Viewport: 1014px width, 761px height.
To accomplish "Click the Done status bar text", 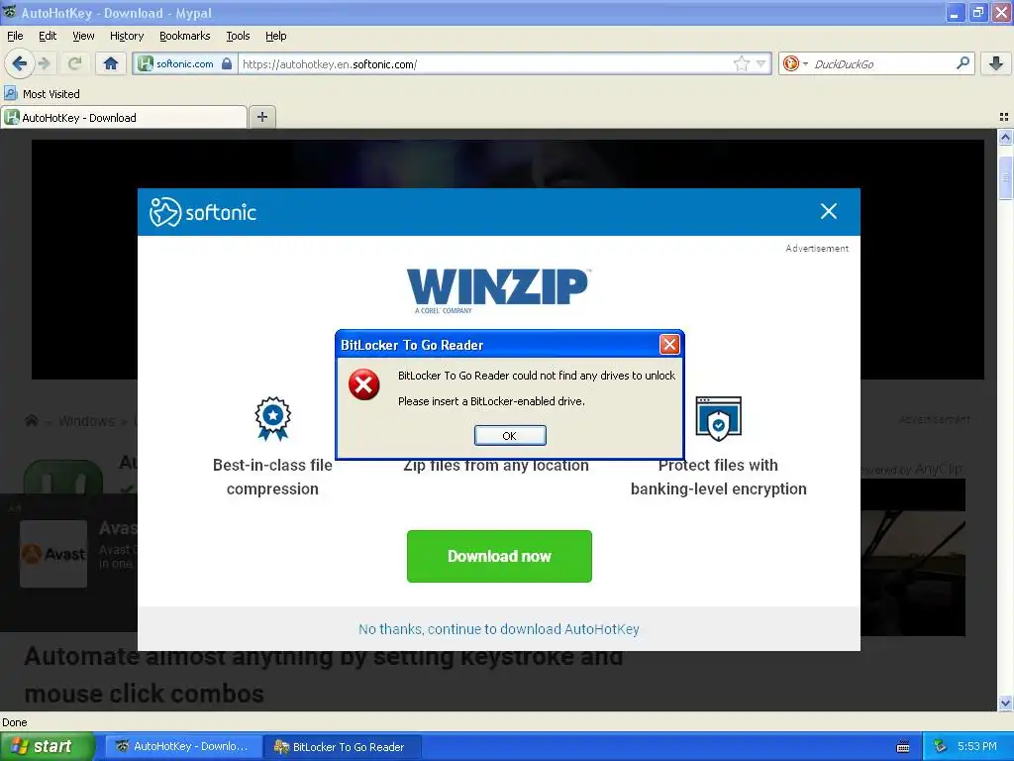I will coord(14,722).
